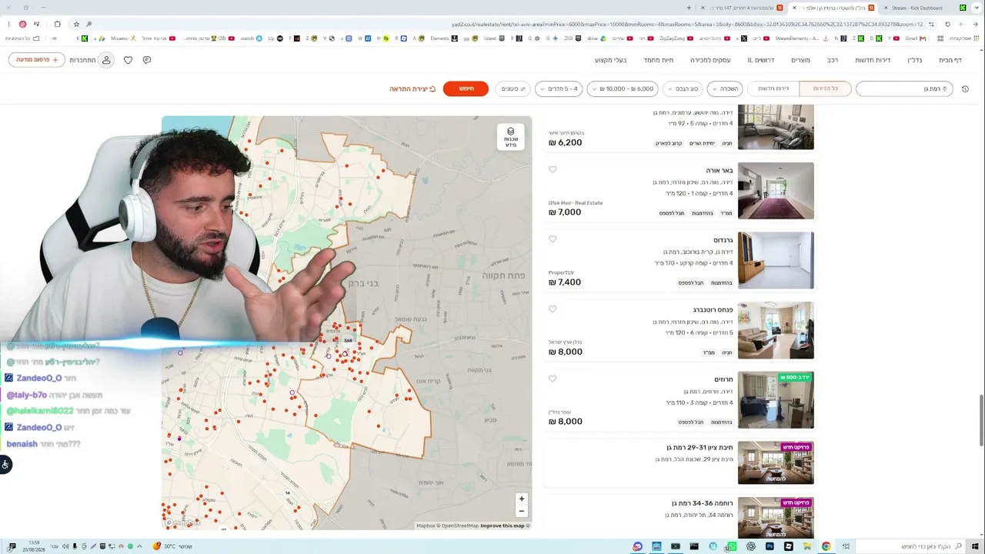Open Chrome from the Windows taskbar

pyautogui.click(x=826, y=546)
